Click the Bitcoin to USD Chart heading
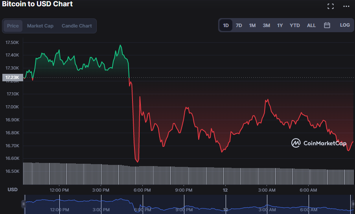Screen dimensions: 355x214 [x=37, y=4]
